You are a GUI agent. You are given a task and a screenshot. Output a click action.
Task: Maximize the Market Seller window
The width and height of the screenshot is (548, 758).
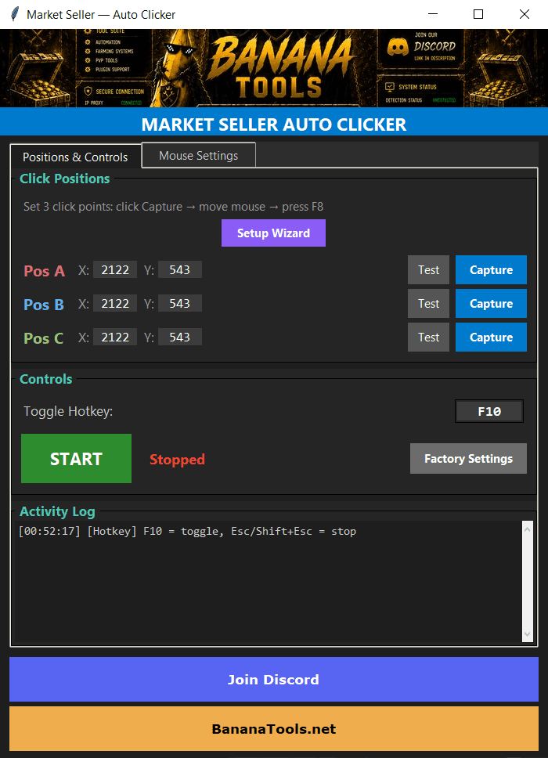point(478,14)
